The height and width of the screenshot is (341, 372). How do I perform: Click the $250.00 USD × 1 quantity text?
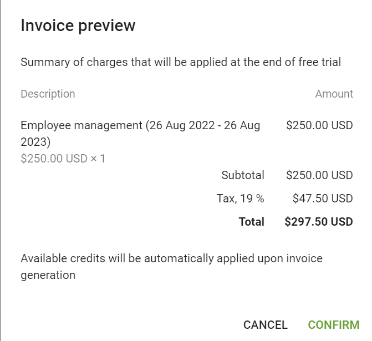tap(63, 159)
